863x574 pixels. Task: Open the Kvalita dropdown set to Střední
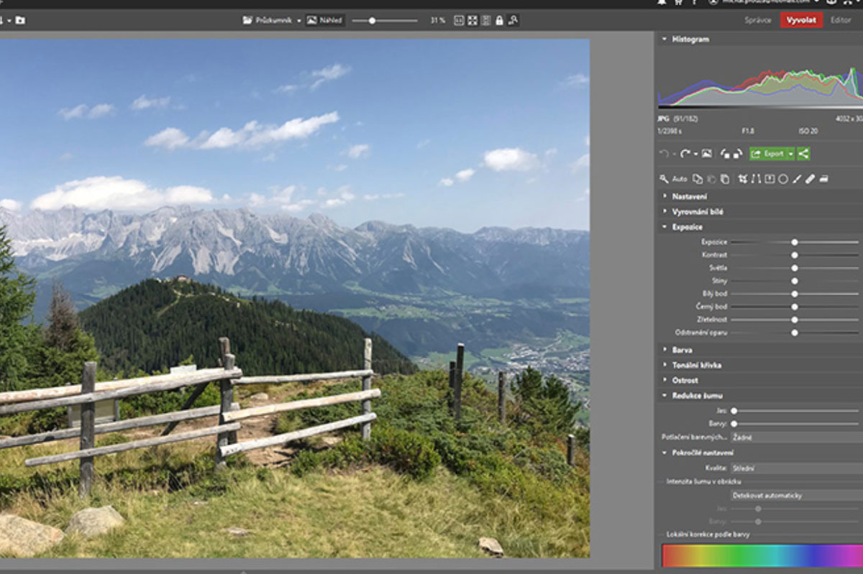795,468
